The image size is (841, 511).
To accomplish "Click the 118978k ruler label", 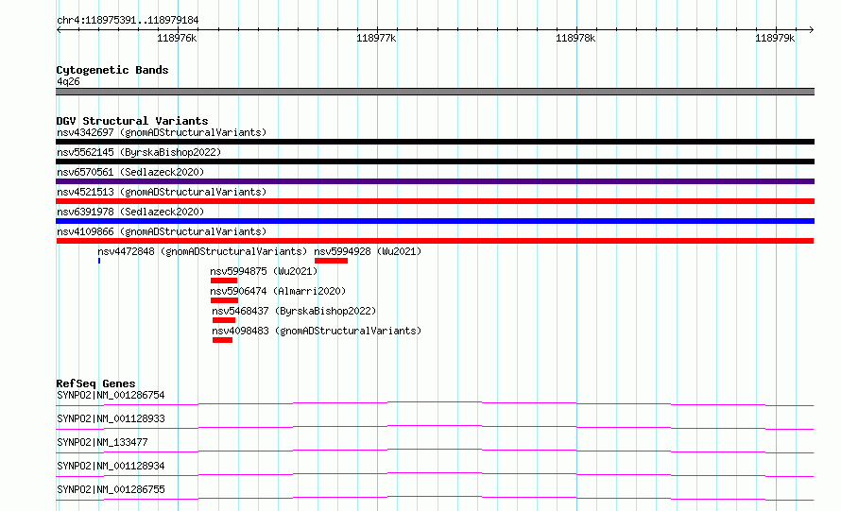I will pos(575,38).
